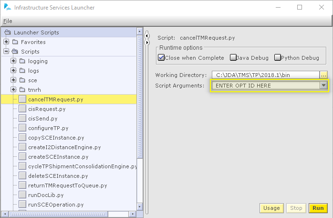Click the logging folder icon
Viewport: 333px width, 218px height.
[x=22, y=61]
